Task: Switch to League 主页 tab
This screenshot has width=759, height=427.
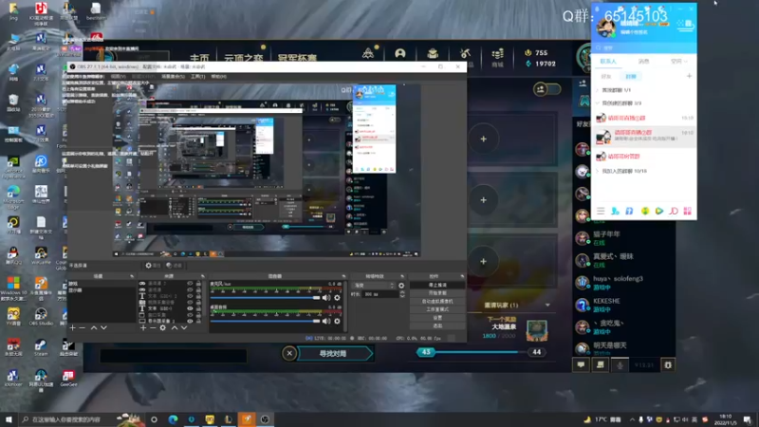Action: [x=199, y=58]
